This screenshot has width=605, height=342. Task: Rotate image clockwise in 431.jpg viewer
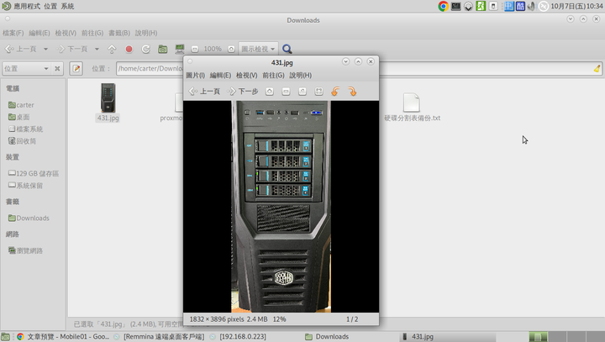(352, 92)
